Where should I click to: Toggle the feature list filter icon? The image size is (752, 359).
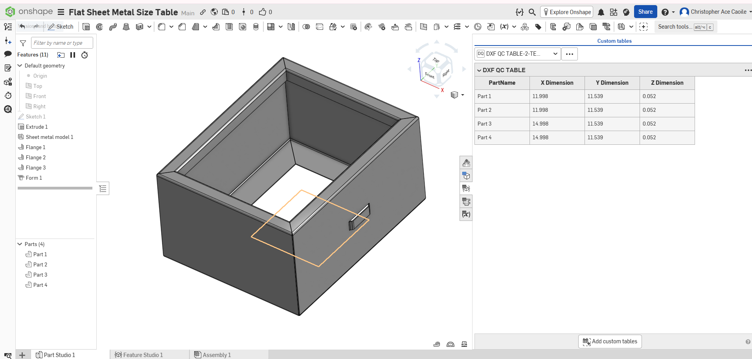pos(23,43)
